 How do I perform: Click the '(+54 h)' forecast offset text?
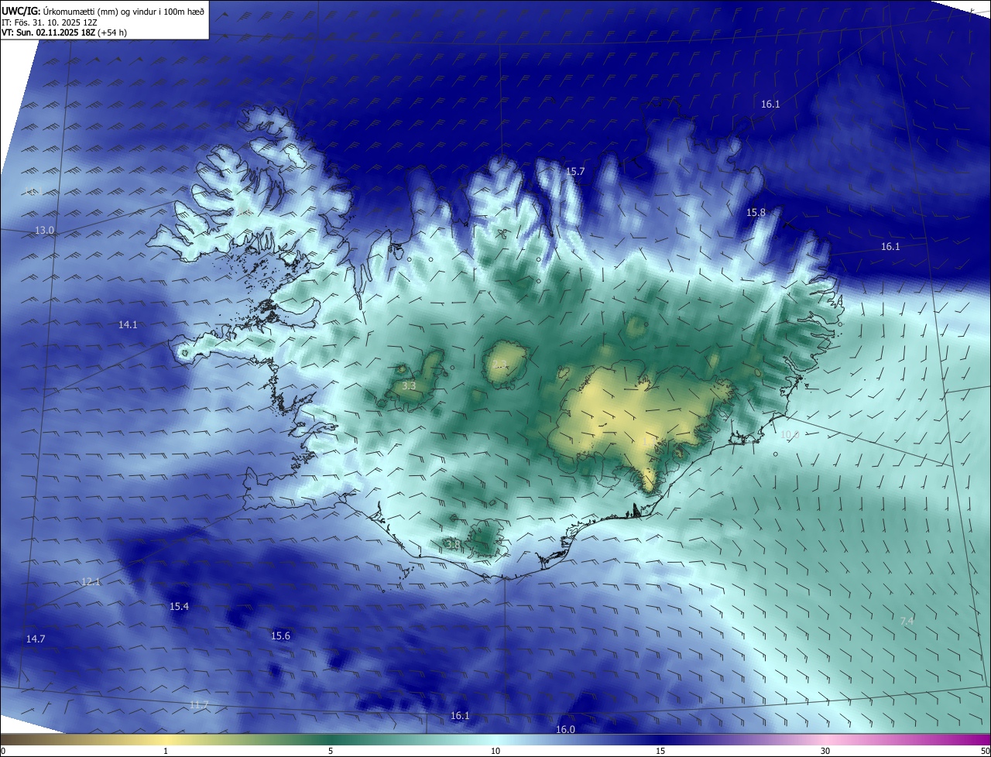[x=112, y=33]
